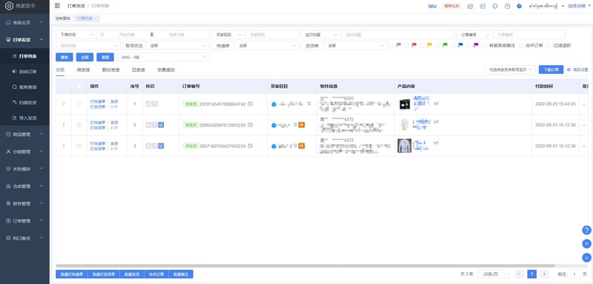Copy order number 2856432997813955235 with copy icon
593x284 pixels.
click(250, 125)
